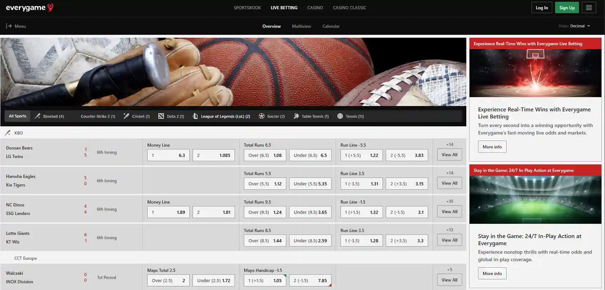The image size is (605, 290).
Task: Pick Over (6.5) at 1.08
Action: [265, 155]
